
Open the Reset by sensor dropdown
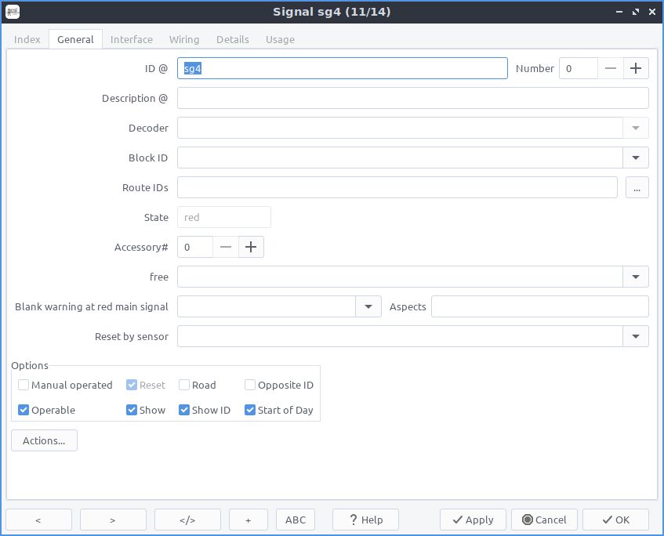point(636,337)
